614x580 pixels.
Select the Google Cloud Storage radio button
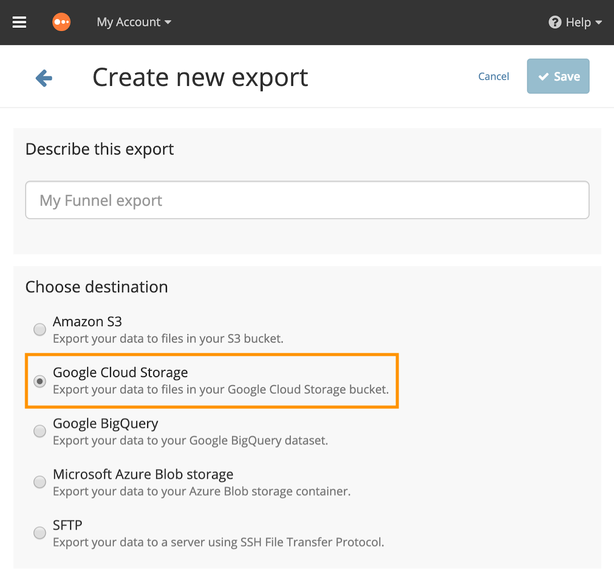click(40, 381)
